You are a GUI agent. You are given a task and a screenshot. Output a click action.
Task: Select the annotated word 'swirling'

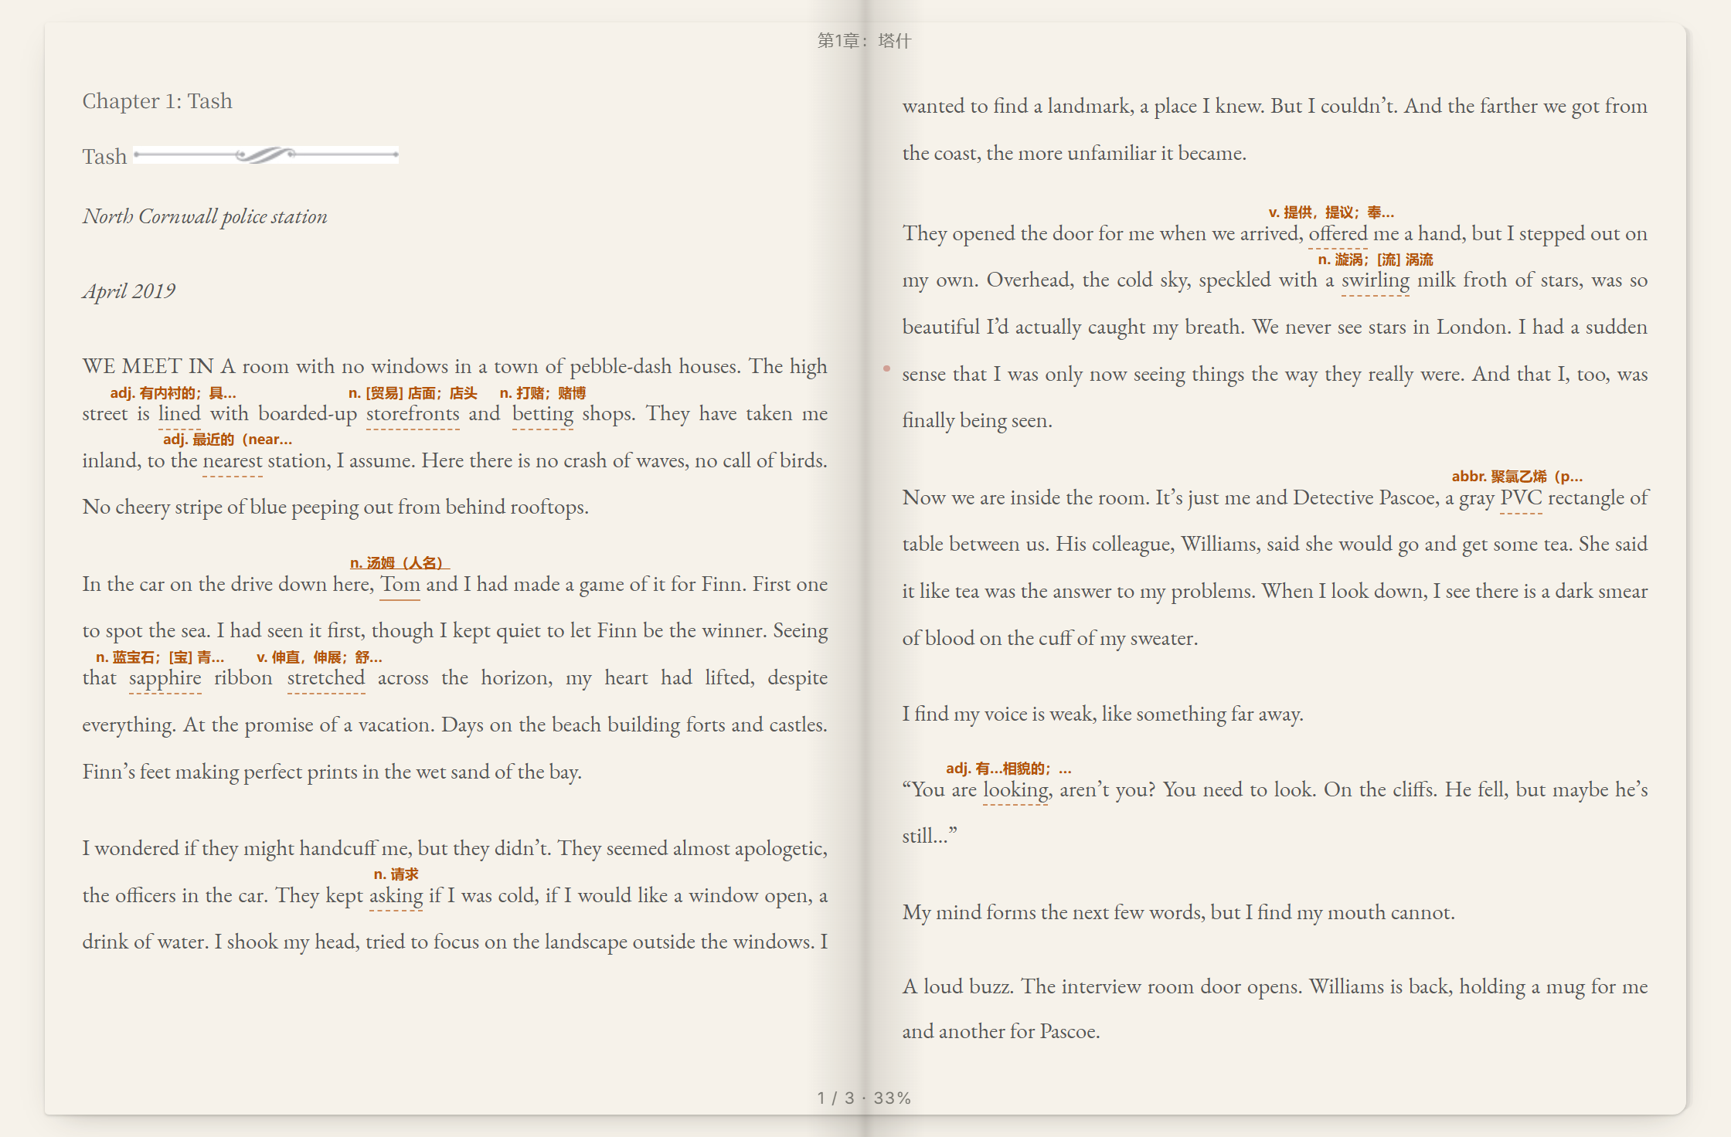pyautogui.click(x=1376, y=280)
